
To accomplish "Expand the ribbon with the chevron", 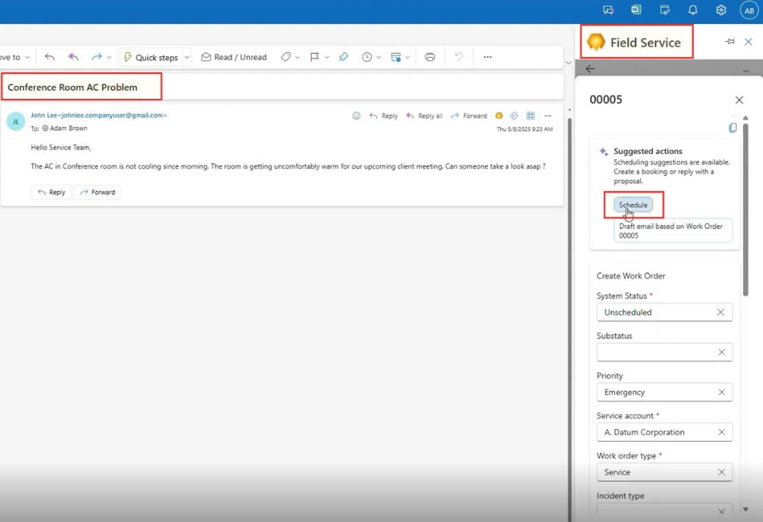I will tap(568, 63).
